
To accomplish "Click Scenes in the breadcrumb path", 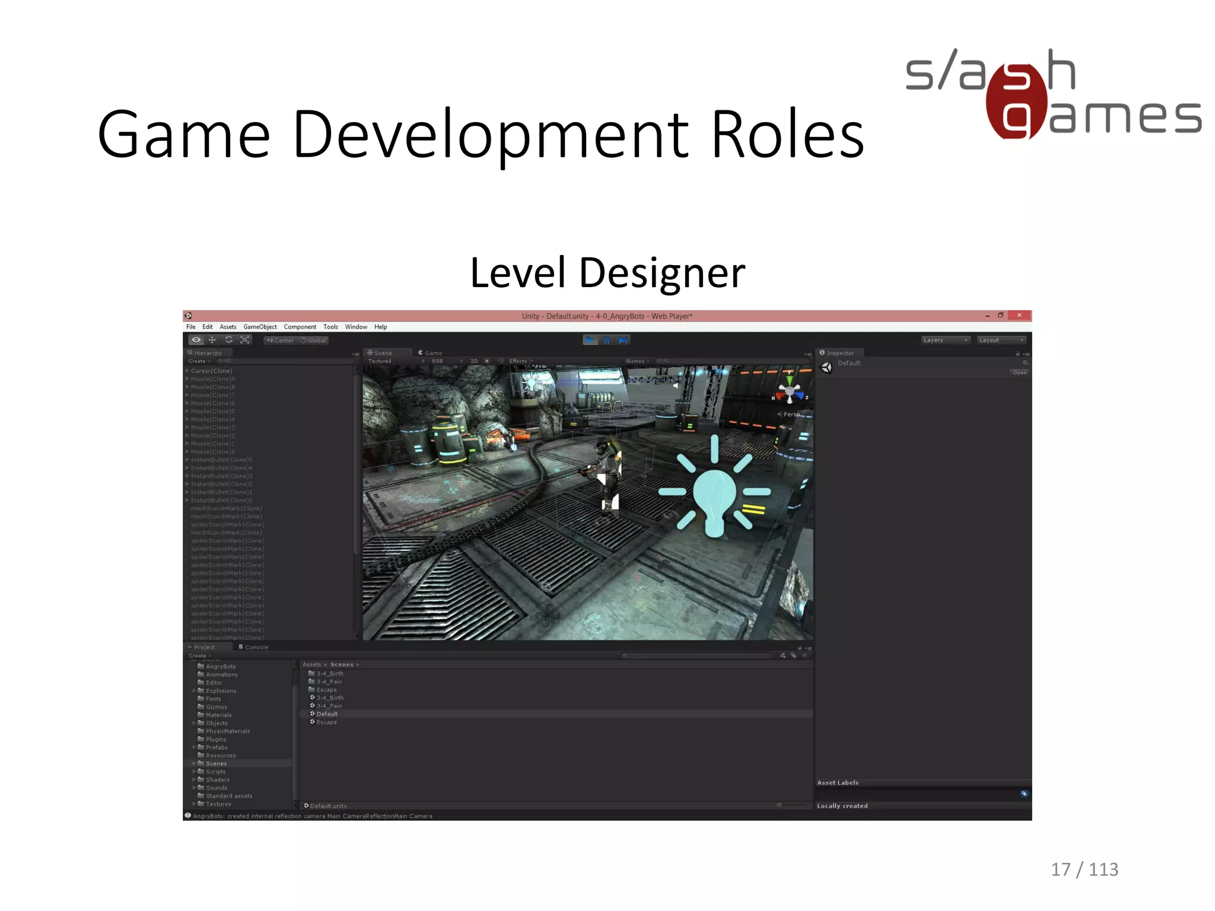I will [x=342, y=664].
